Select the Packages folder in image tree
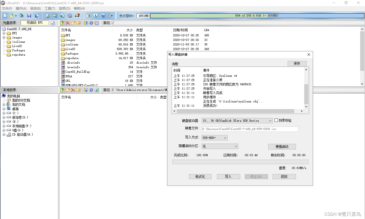 (x=18, y=51)
